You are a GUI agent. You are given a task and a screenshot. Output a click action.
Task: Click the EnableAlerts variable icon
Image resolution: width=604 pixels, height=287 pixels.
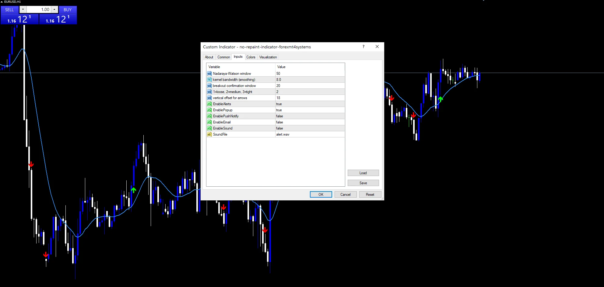(209, 104)
